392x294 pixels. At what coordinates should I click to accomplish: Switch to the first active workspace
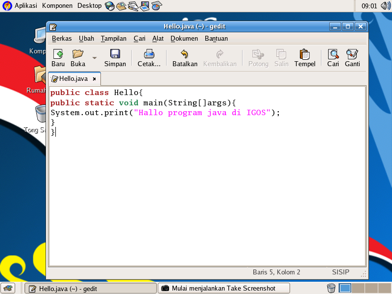click(x=345, y=288)
